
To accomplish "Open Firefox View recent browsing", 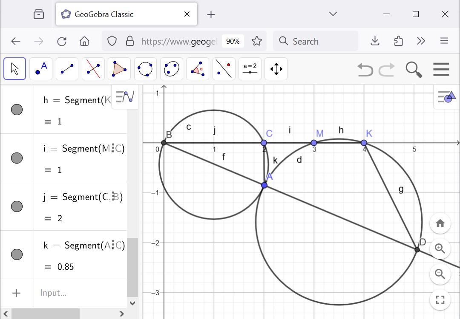I will pos(39,14).
